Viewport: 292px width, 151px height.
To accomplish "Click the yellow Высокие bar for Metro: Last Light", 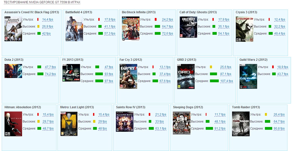I will click(94, 121).
